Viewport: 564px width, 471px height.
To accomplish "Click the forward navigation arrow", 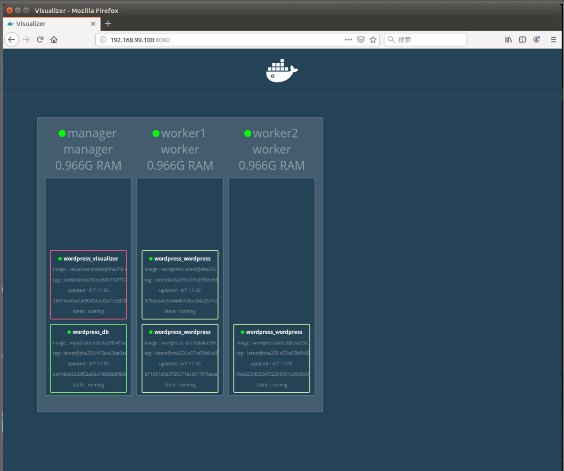I will 26,40.
